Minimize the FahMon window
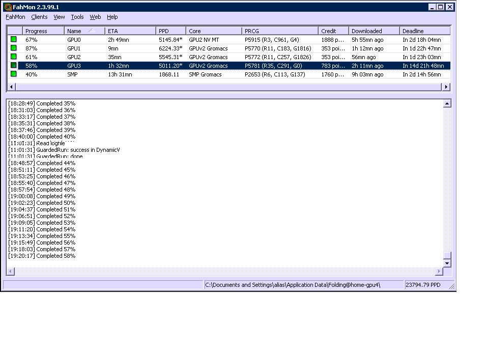 coord(432,7)
